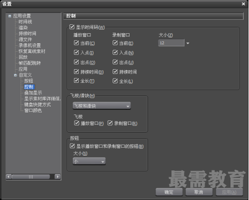This screenshot has width=249, height=200.
Task: Select 帧匹配跳转 in settings tree
Action: pyautogui.click(x=30, y=63)
